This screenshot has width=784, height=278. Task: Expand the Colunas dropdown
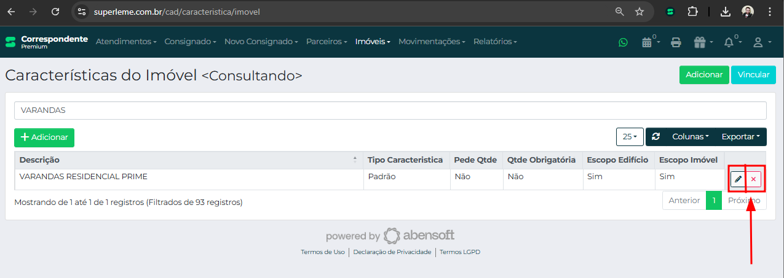pos(691,137)
